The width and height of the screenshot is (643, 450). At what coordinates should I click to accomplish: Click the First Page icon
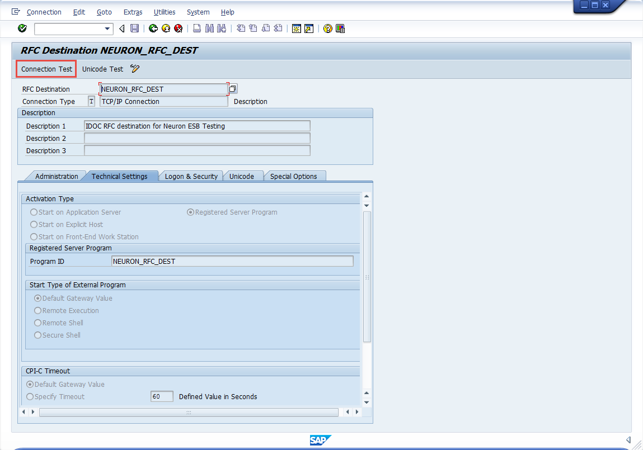[x=241, y=29]
